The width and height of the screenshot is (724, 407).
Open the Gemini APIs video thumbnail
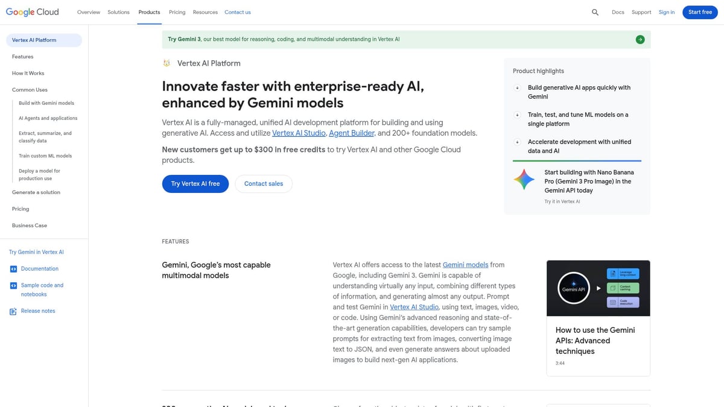[598, 288]
